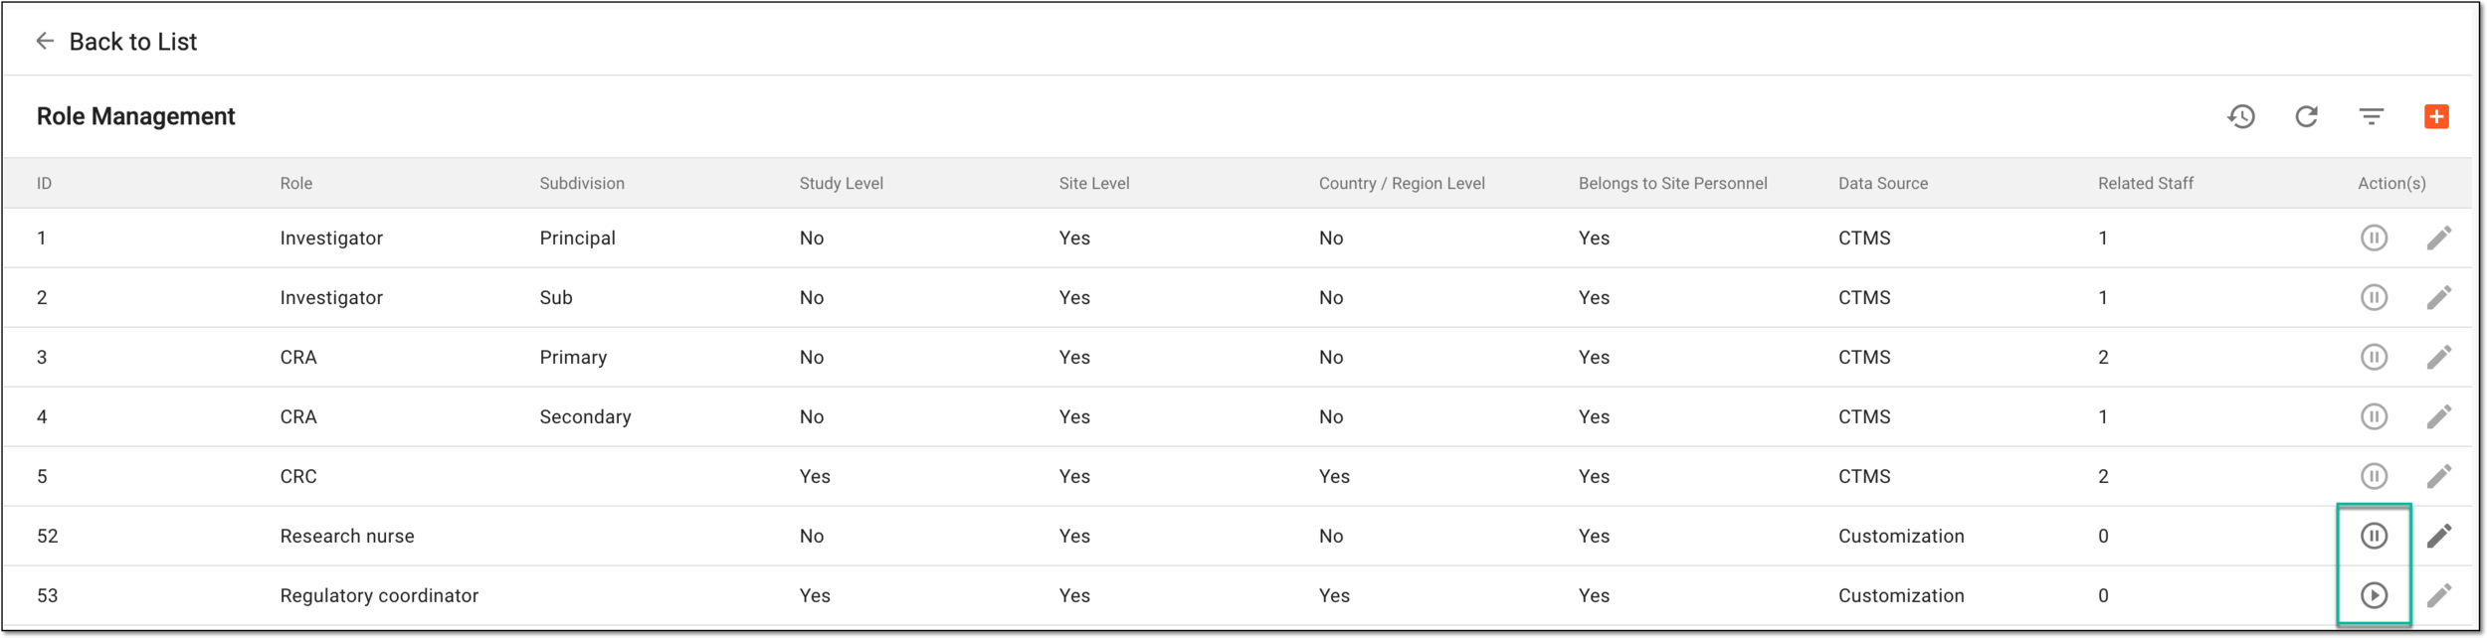Edit the Regulatory coordinator role
The width and height of the screenshot is (2487, 638).
2438,596
